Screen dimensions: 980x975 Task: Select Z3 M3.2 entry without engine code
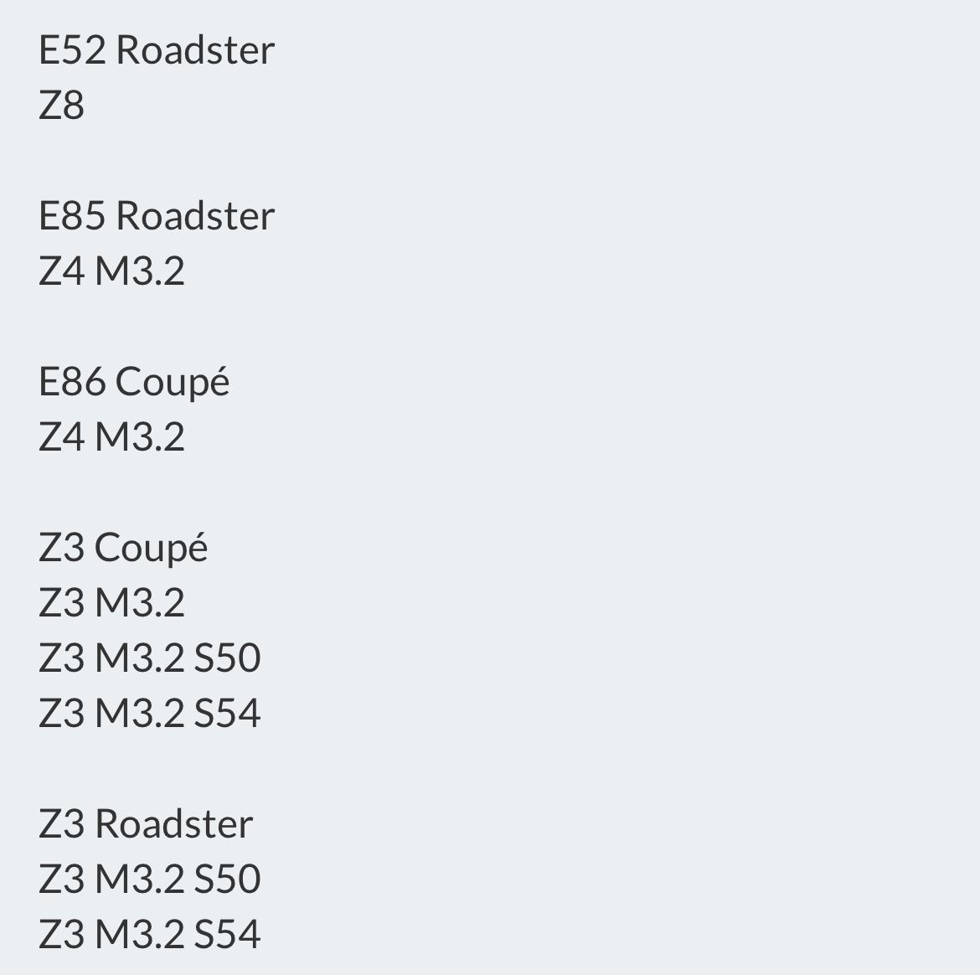tap(111, 603)
